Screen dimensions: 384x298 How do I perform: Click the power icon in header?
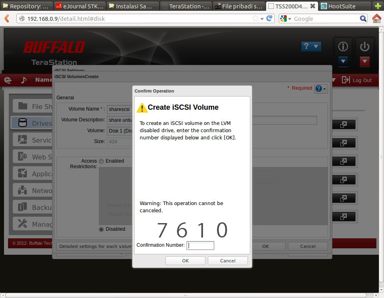click(x=364, y=47)
